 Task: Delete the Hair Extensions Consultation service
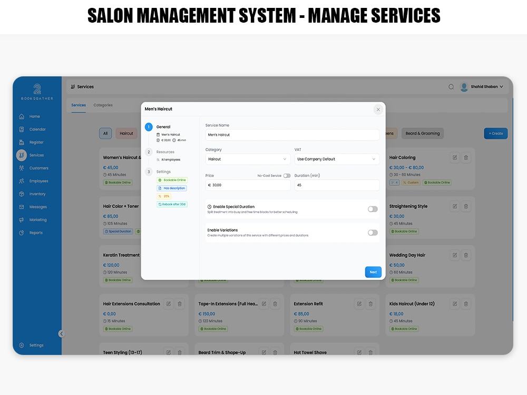tap(180, 304)
